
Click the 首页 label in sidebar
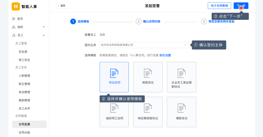(x=20, y=19)
